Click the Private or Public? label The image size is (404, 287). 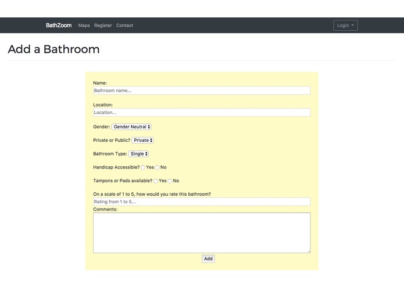point(112,140)
